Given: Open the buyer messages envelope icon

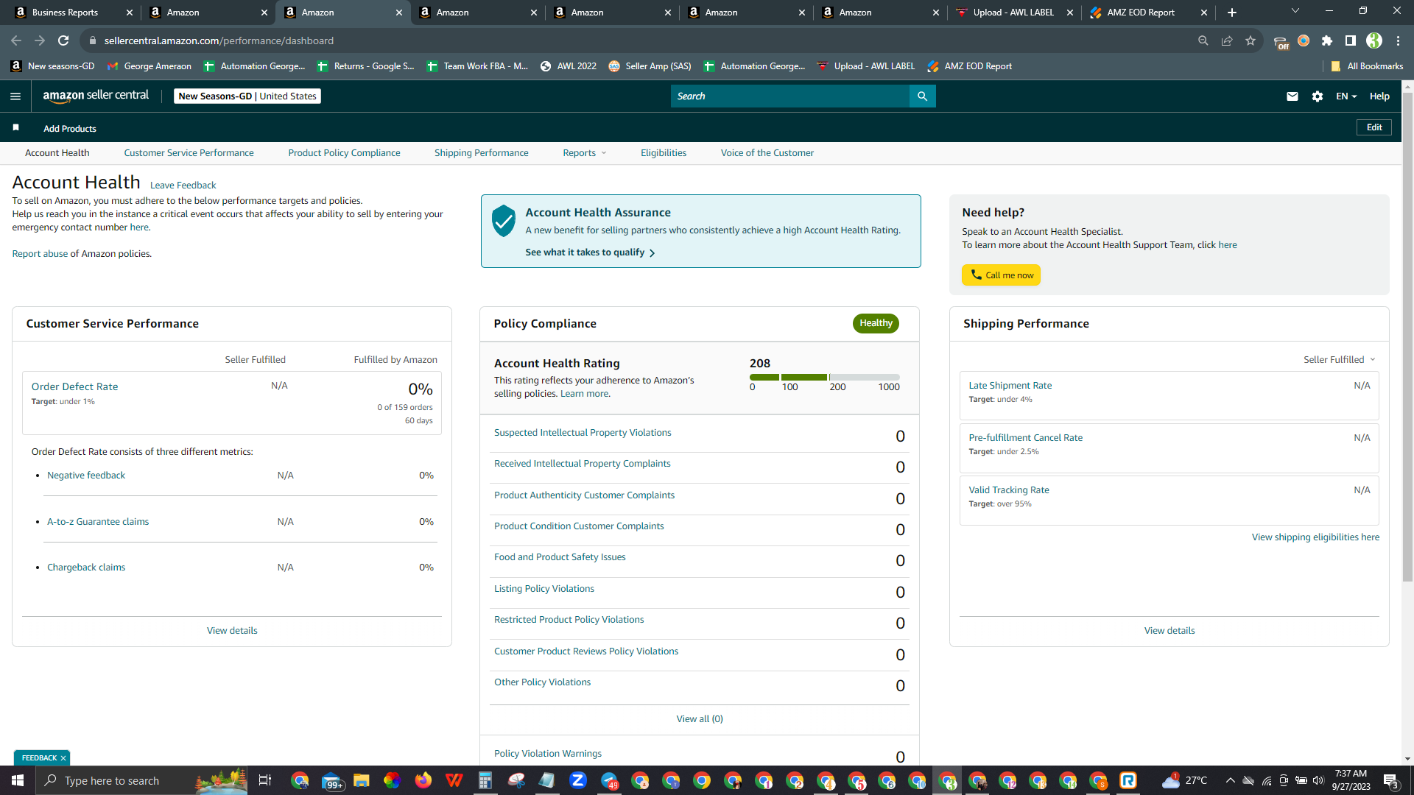Looking at the screenshot, I should pyautogui.click(x=1292, y=96).
